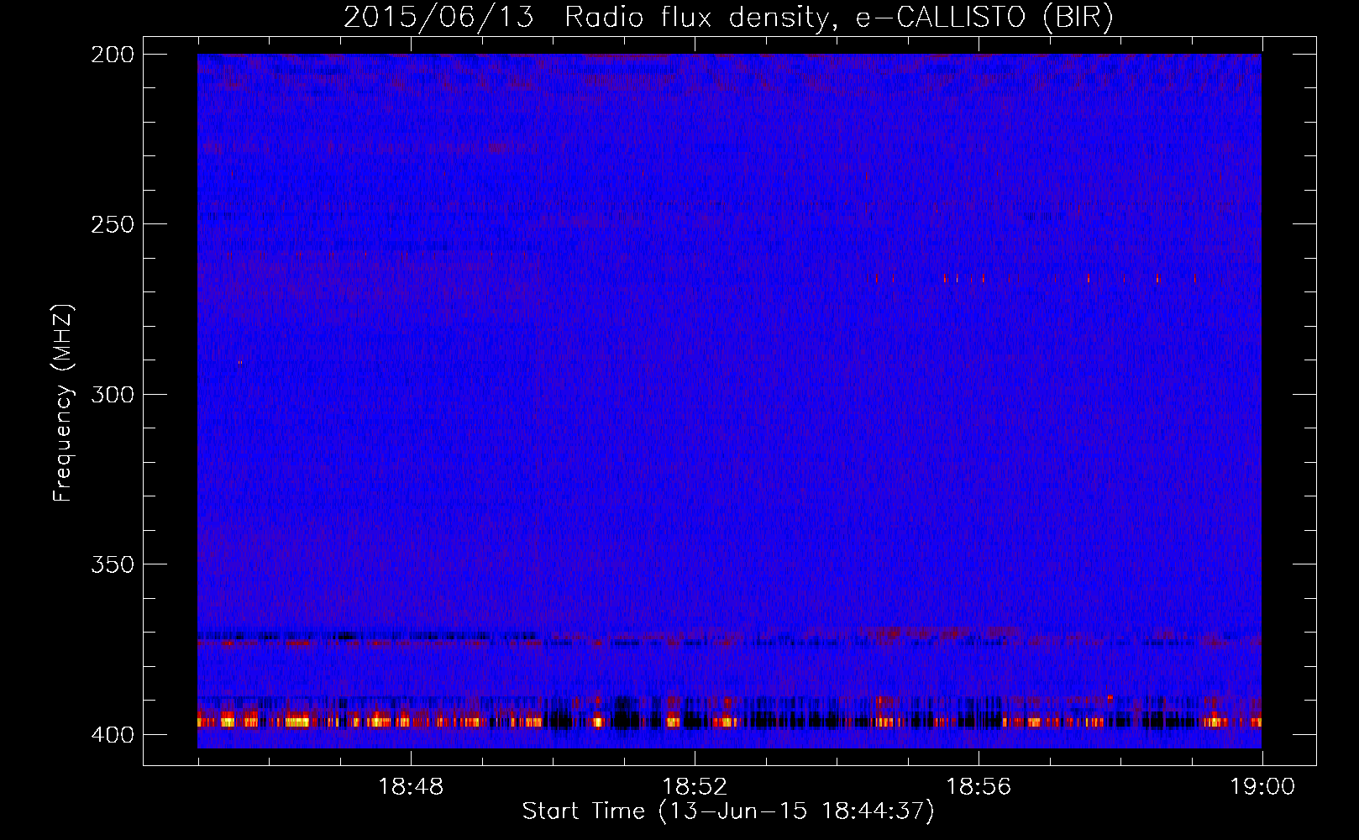Click the '18:56' time axis label

tap(979, 787)
